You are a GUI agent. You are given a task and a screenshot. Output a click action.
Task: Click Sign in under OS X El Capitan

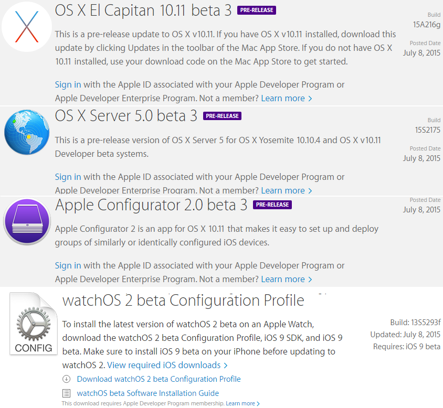(68, 84)
